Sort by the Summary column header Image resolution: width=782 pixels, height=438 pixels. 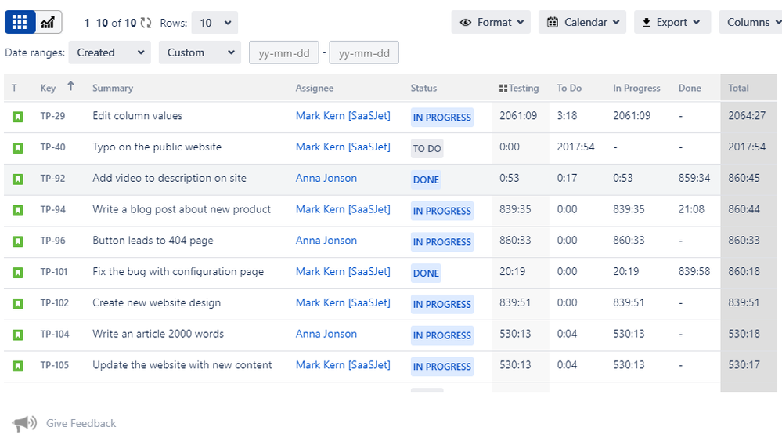(113, 88)
